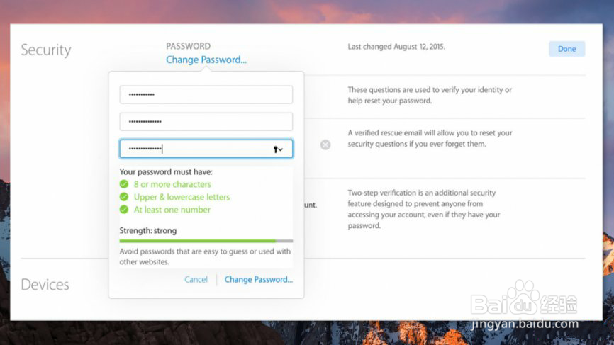This screenshot has height=345, width=614.
Task: Click the 'Change Password...' link under PASSWORD
Action: (206, 60)
